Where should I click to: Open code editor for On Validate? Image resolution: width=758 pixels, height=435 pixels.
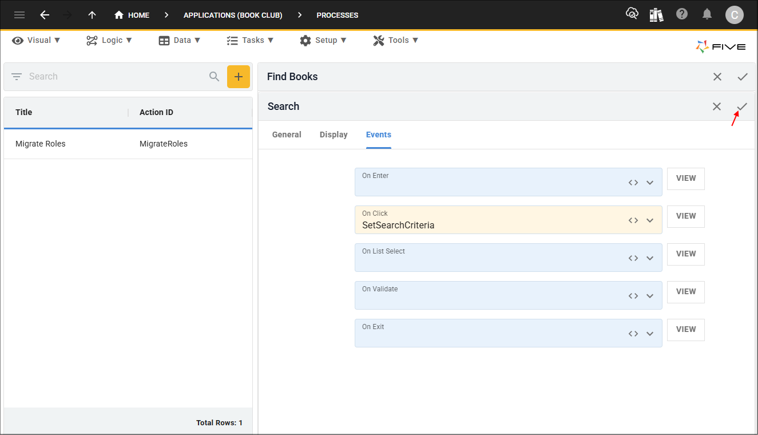[x=633, y=296]
